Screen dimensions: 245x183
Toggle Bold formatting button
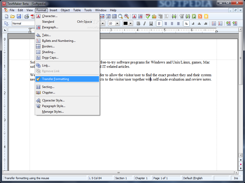tap(138, 23)
